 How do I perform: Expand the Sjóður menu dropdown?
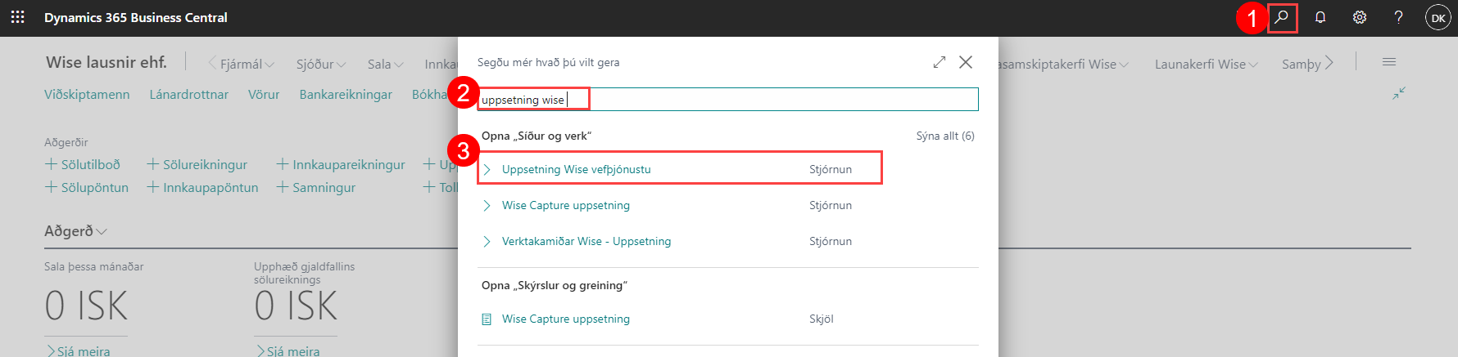(x=320, y=64)
